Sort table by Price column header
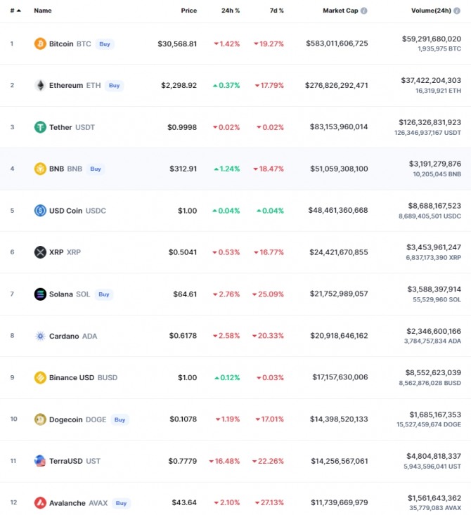This screenshot has height=515, width=471. pyautogui.click(x=188, y=11)
